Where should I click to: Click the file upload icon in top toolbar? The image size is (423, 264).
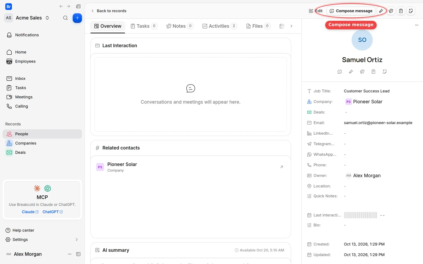click(x=411, y=11)
